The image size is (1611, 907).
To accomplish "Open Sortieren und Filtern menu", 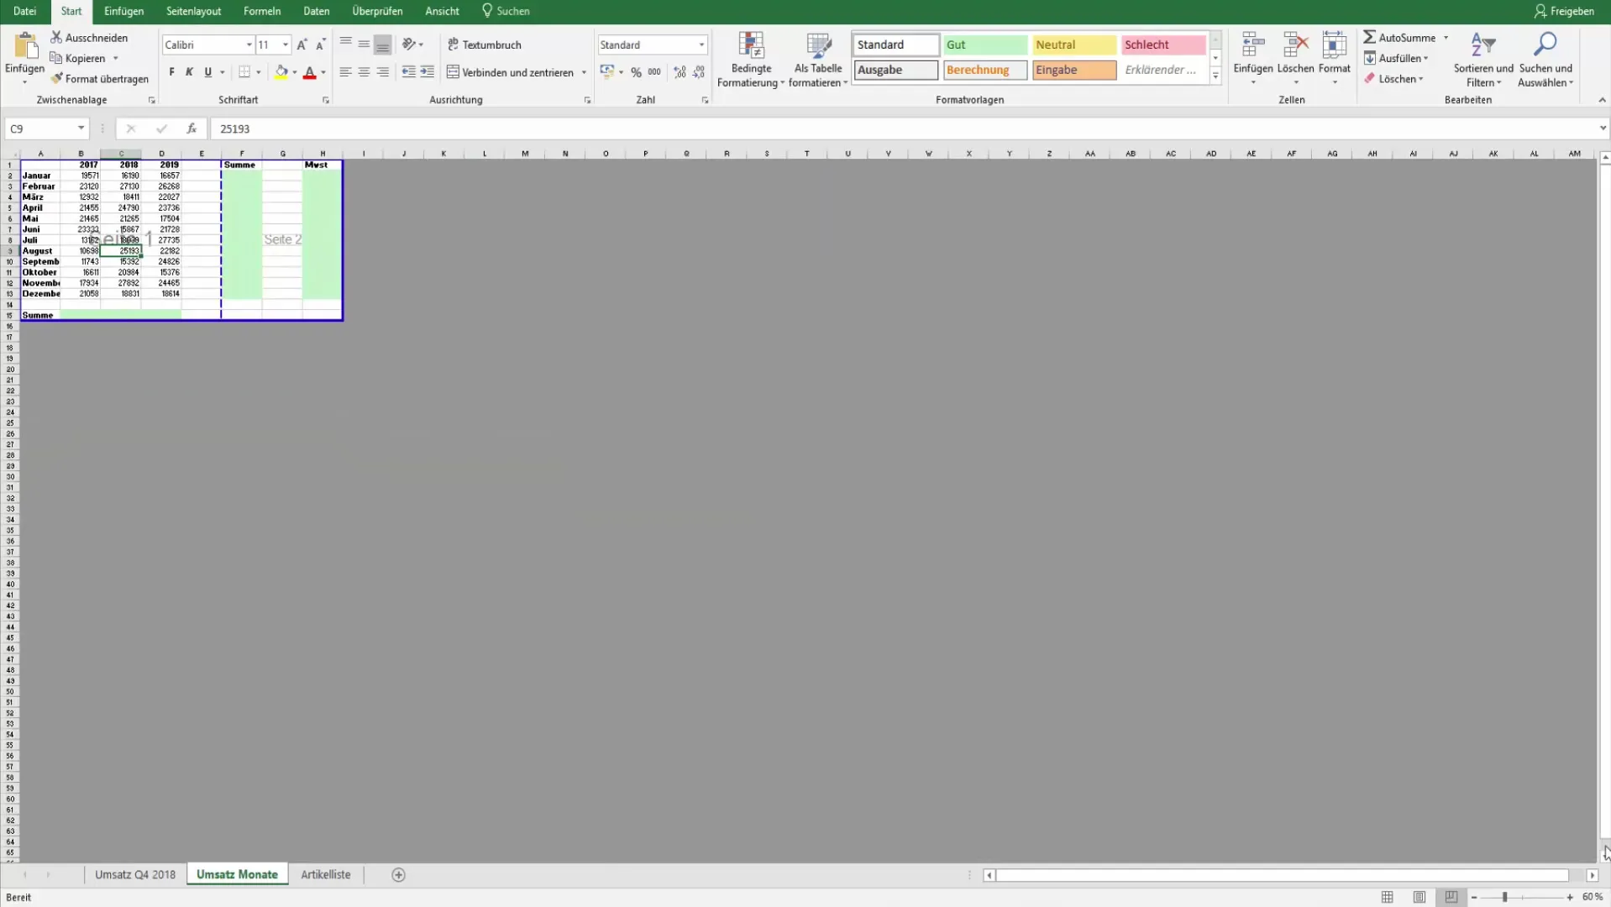I will (x=1483, y=60).
